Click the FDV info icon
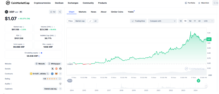Viewport: 219px width, 94px height. [x=21, y=36]
